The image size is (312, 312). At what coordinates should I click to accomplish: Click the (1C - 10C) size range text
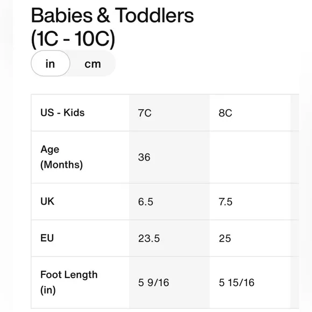coord(73,39)
